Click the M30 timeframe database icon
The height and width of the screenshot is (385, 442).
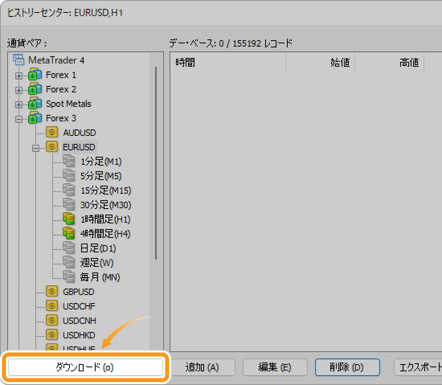point(69,205)
